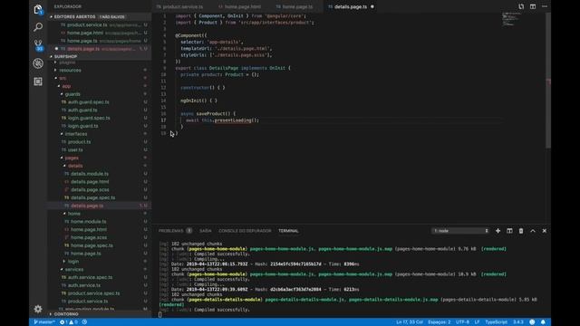Open notifications bell in status bar
Screen dimensions: 580x326
tap(543, 322)
